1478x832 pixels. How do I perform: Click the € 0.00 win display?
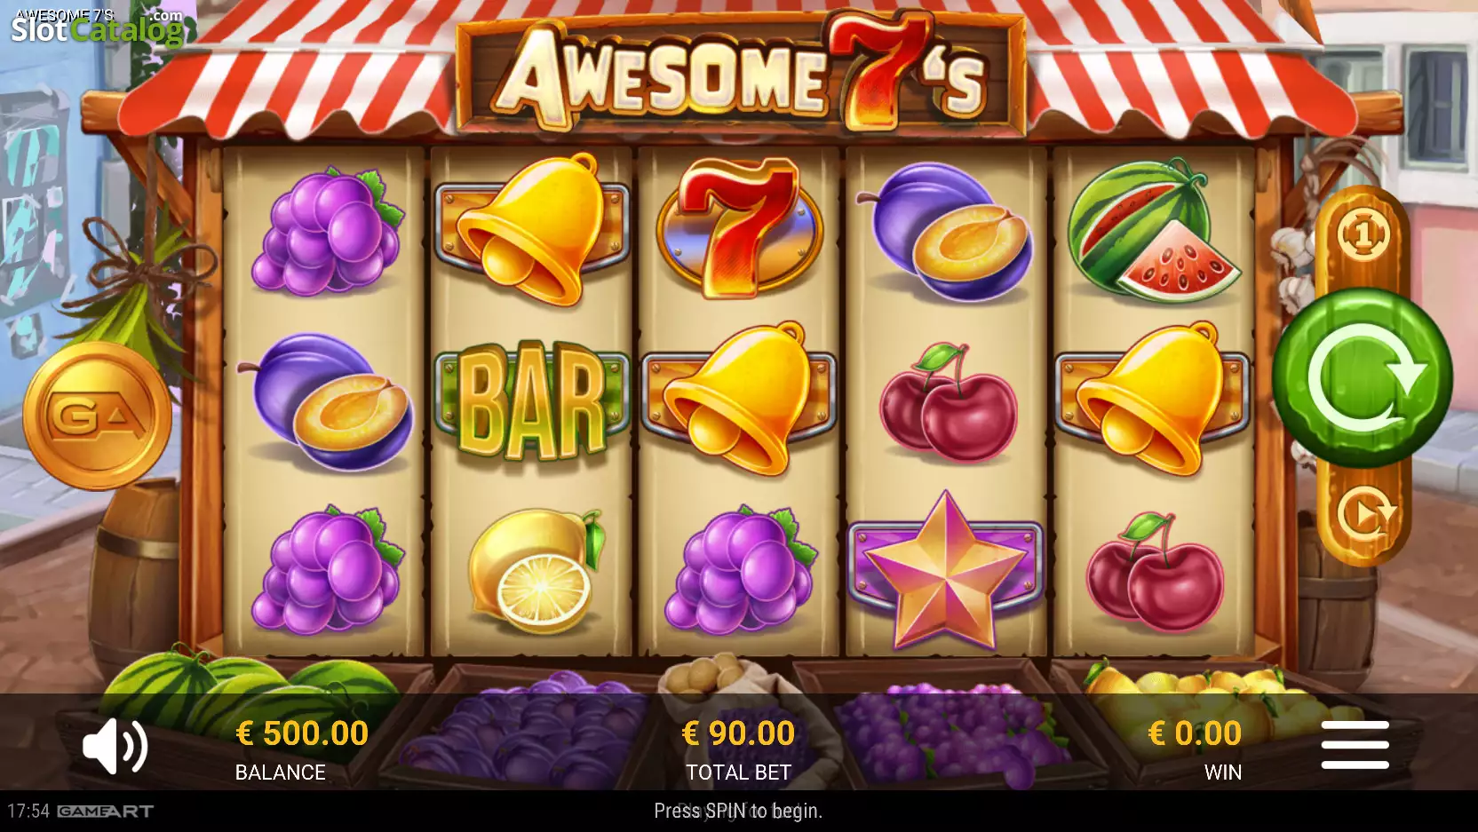click(x=1195, y=749)
